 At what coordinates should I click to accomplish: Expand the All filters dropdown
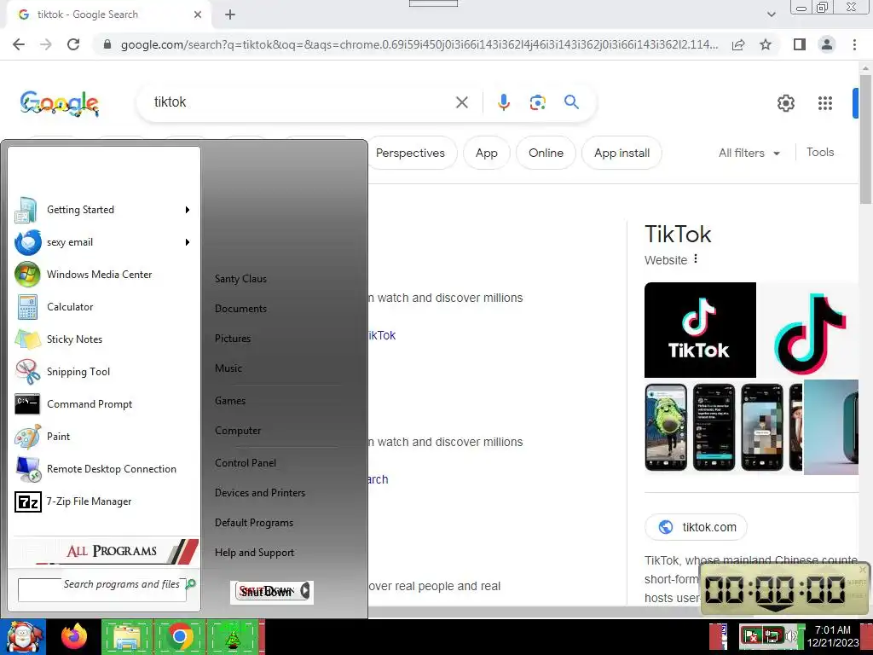pyautogui.click(x=749, y=153)
